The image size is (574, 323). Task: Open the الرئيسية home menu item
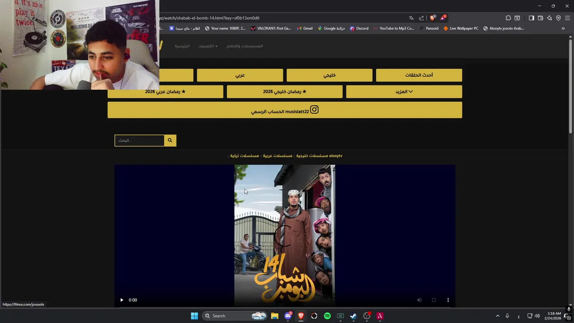(x=182, y=46)
